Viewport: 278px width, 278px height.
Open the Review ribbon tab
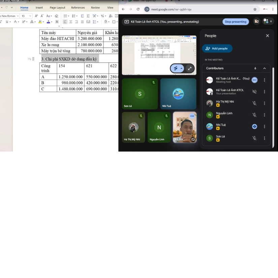[x=95, y=8]
